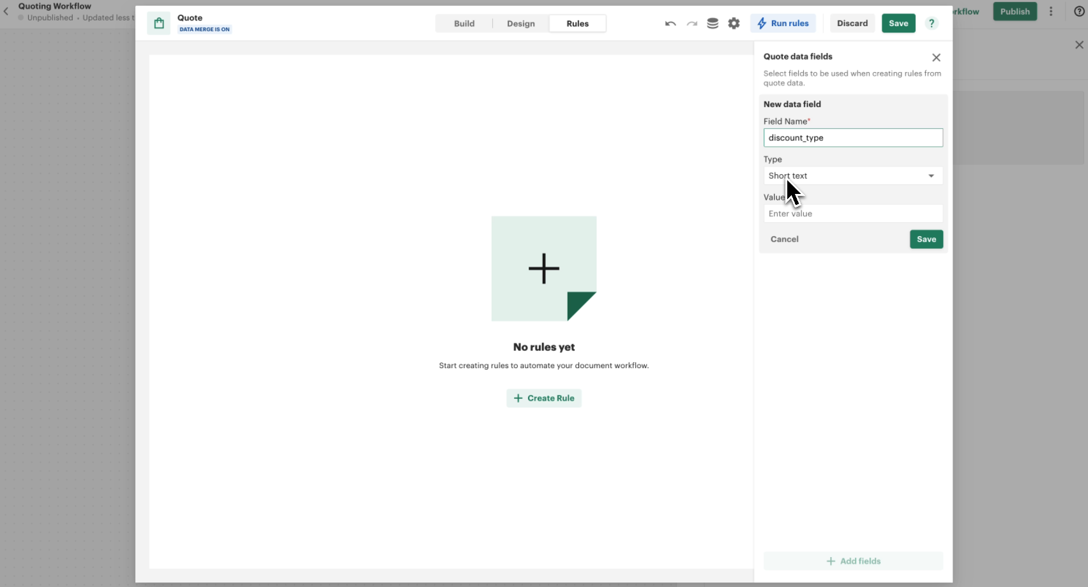Open the Short text Type dropdown
The height and width of the screenshot is (587, 1088).
click(852, 175)
